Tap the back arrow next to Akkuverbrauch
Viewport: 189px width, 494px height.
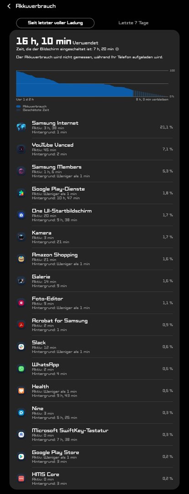pyautogui.click(x=9, y=6)
